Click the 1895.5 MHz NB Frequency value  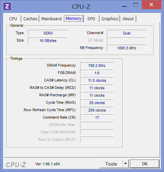tap(126, 48)
